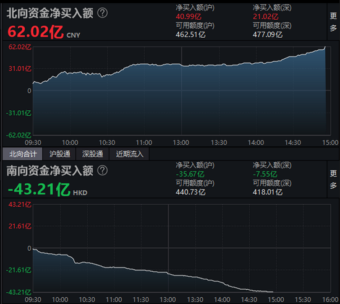This screenshot has height=304, width=340.
Task: Click the 15:30 time label on southbound chart
Action: 303,300
